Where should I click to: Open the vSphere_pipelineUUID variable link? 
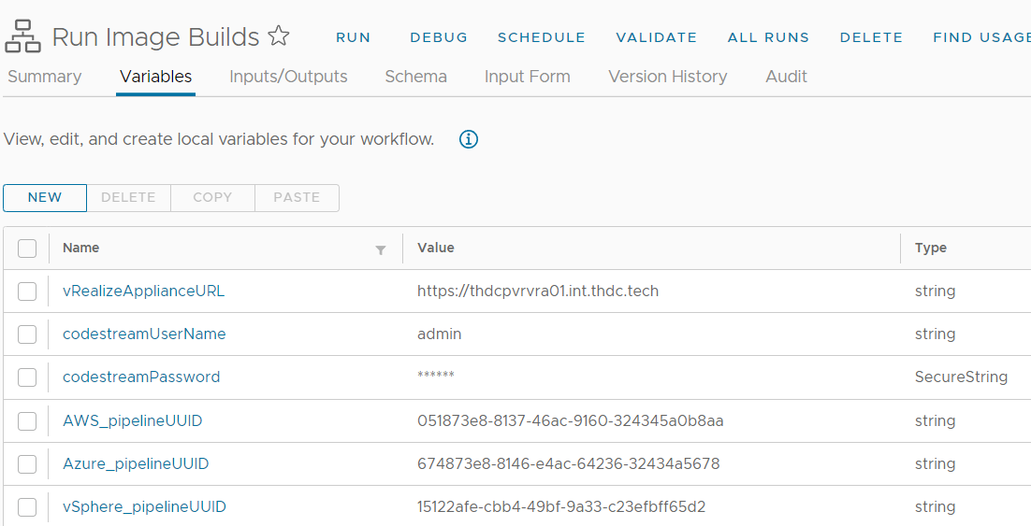[144, 507]
